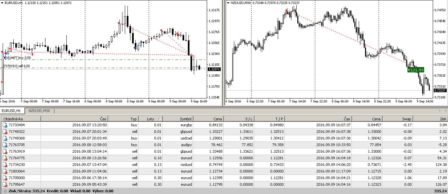The image size is (448, 194).
Task: Click the open price 78.462
Action: [x=217, y=145]
